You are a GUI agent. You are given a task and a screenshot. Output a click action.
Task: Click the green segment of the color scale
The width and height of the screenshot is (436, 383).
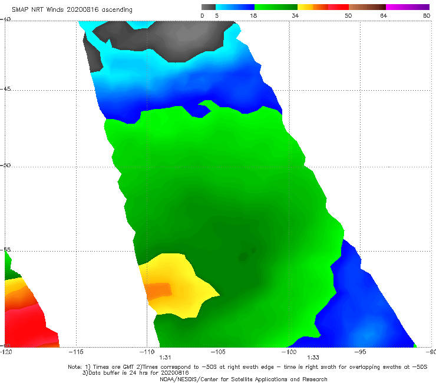coord(276,7)
